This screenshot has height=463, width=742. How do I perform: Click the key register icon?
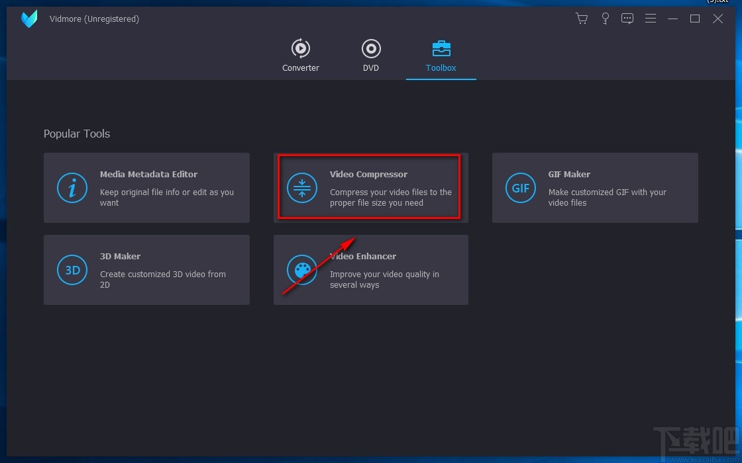pos(605,19)
